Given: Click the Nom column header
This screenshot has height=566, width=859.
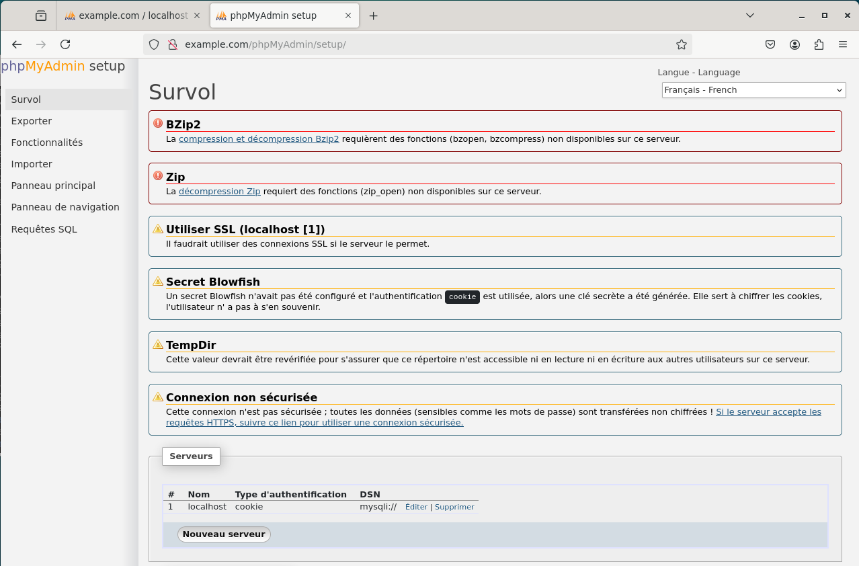Looking at the screenshot, I should (199, 495).
